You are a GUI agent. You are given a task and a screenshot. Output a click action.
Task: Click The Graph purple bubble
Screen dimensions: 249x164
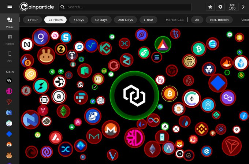click(41, 37)
